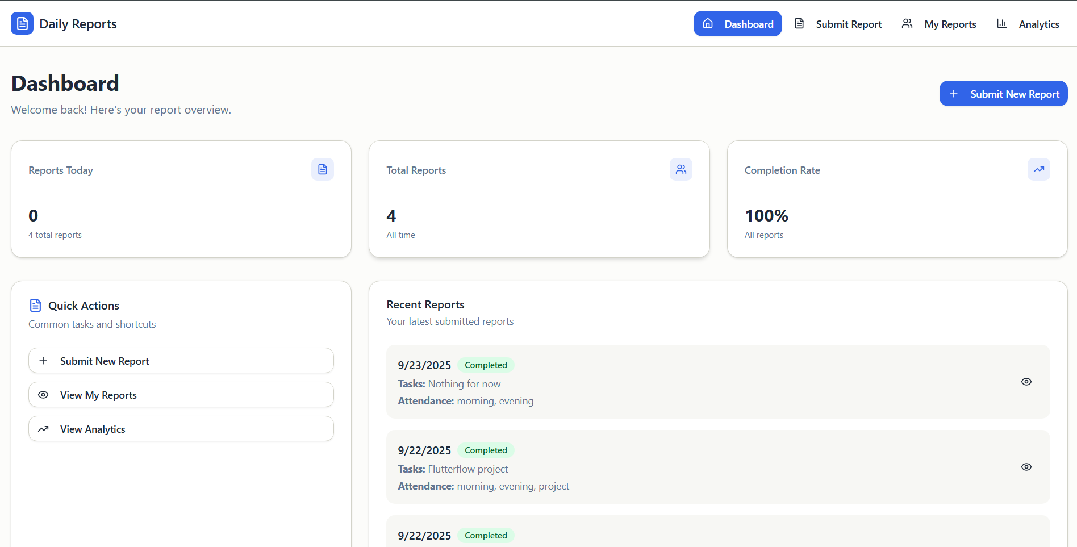This screenshot has height=547, width=1077.
Task: Click the users icon beside My Reports
Action: (907, 24)
